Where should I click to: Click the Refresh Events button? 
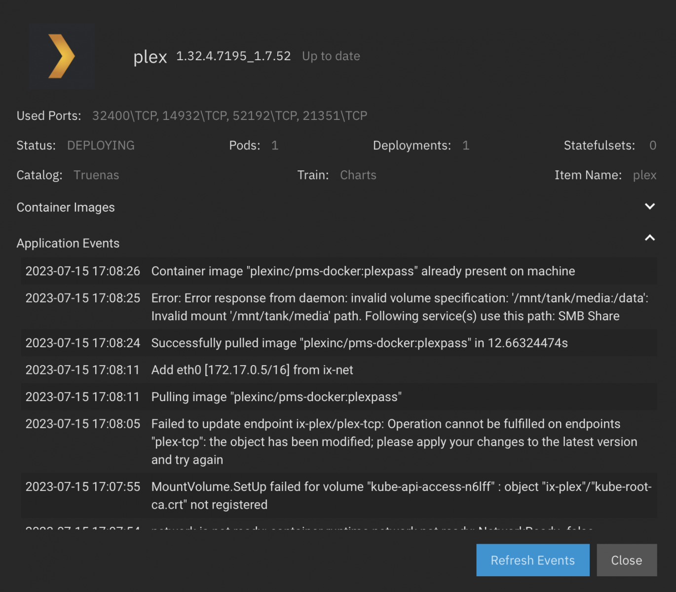tap(532, 560)
